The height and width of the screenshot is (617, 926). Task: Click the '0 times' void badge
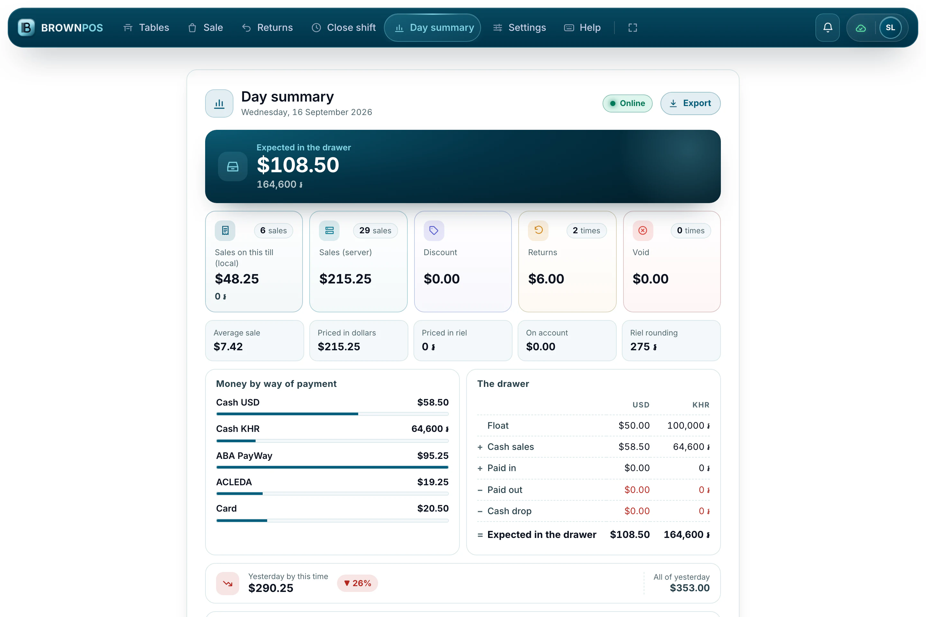[691, 231]
